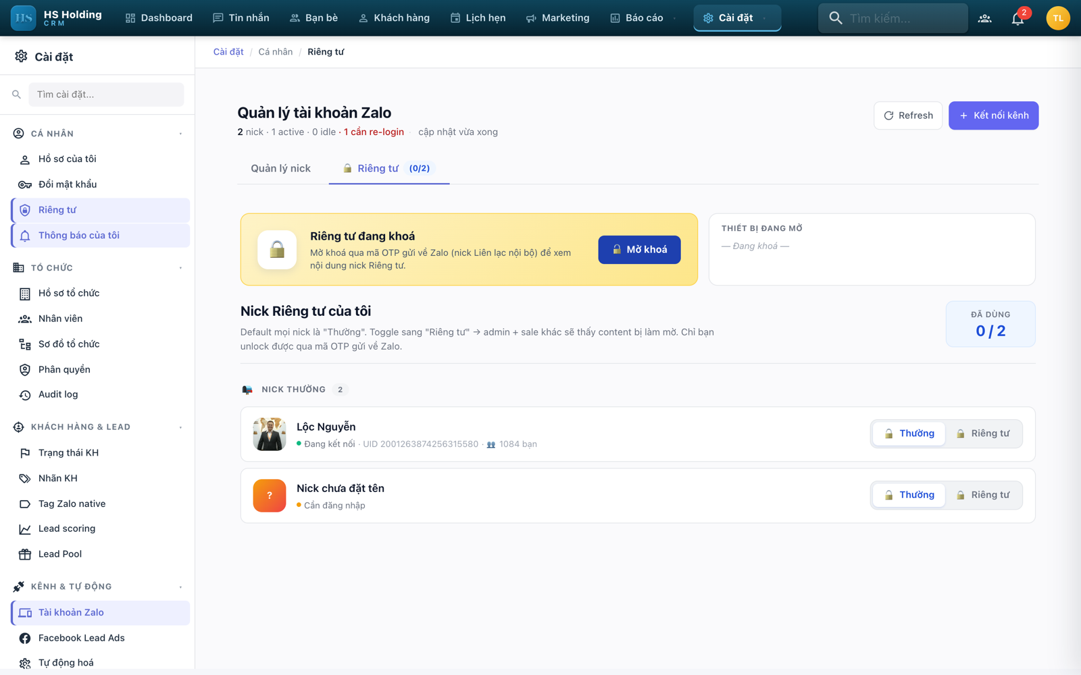Open Bạn bè in top navigation
1081x675 pixels.
(x=313, y=18)
